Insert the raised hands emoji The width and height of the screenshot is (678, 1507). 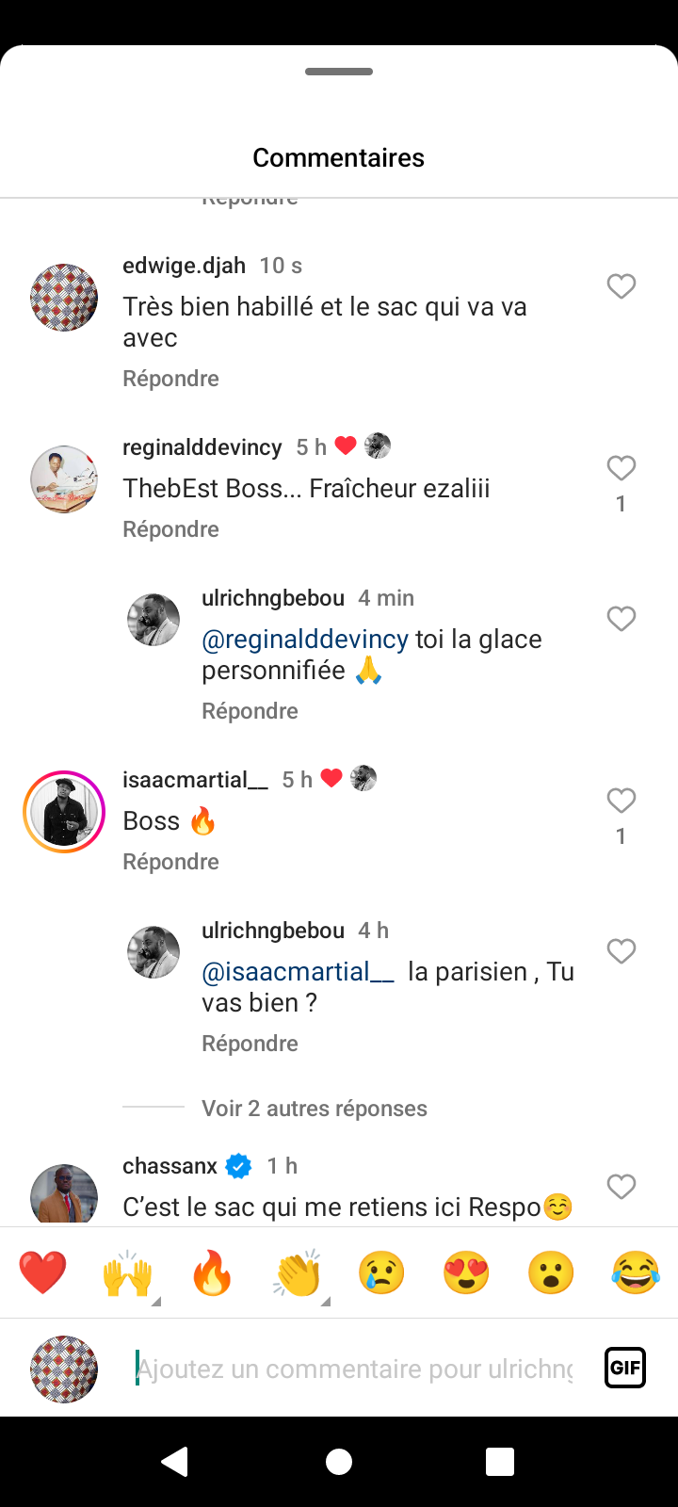(127, 1273)
